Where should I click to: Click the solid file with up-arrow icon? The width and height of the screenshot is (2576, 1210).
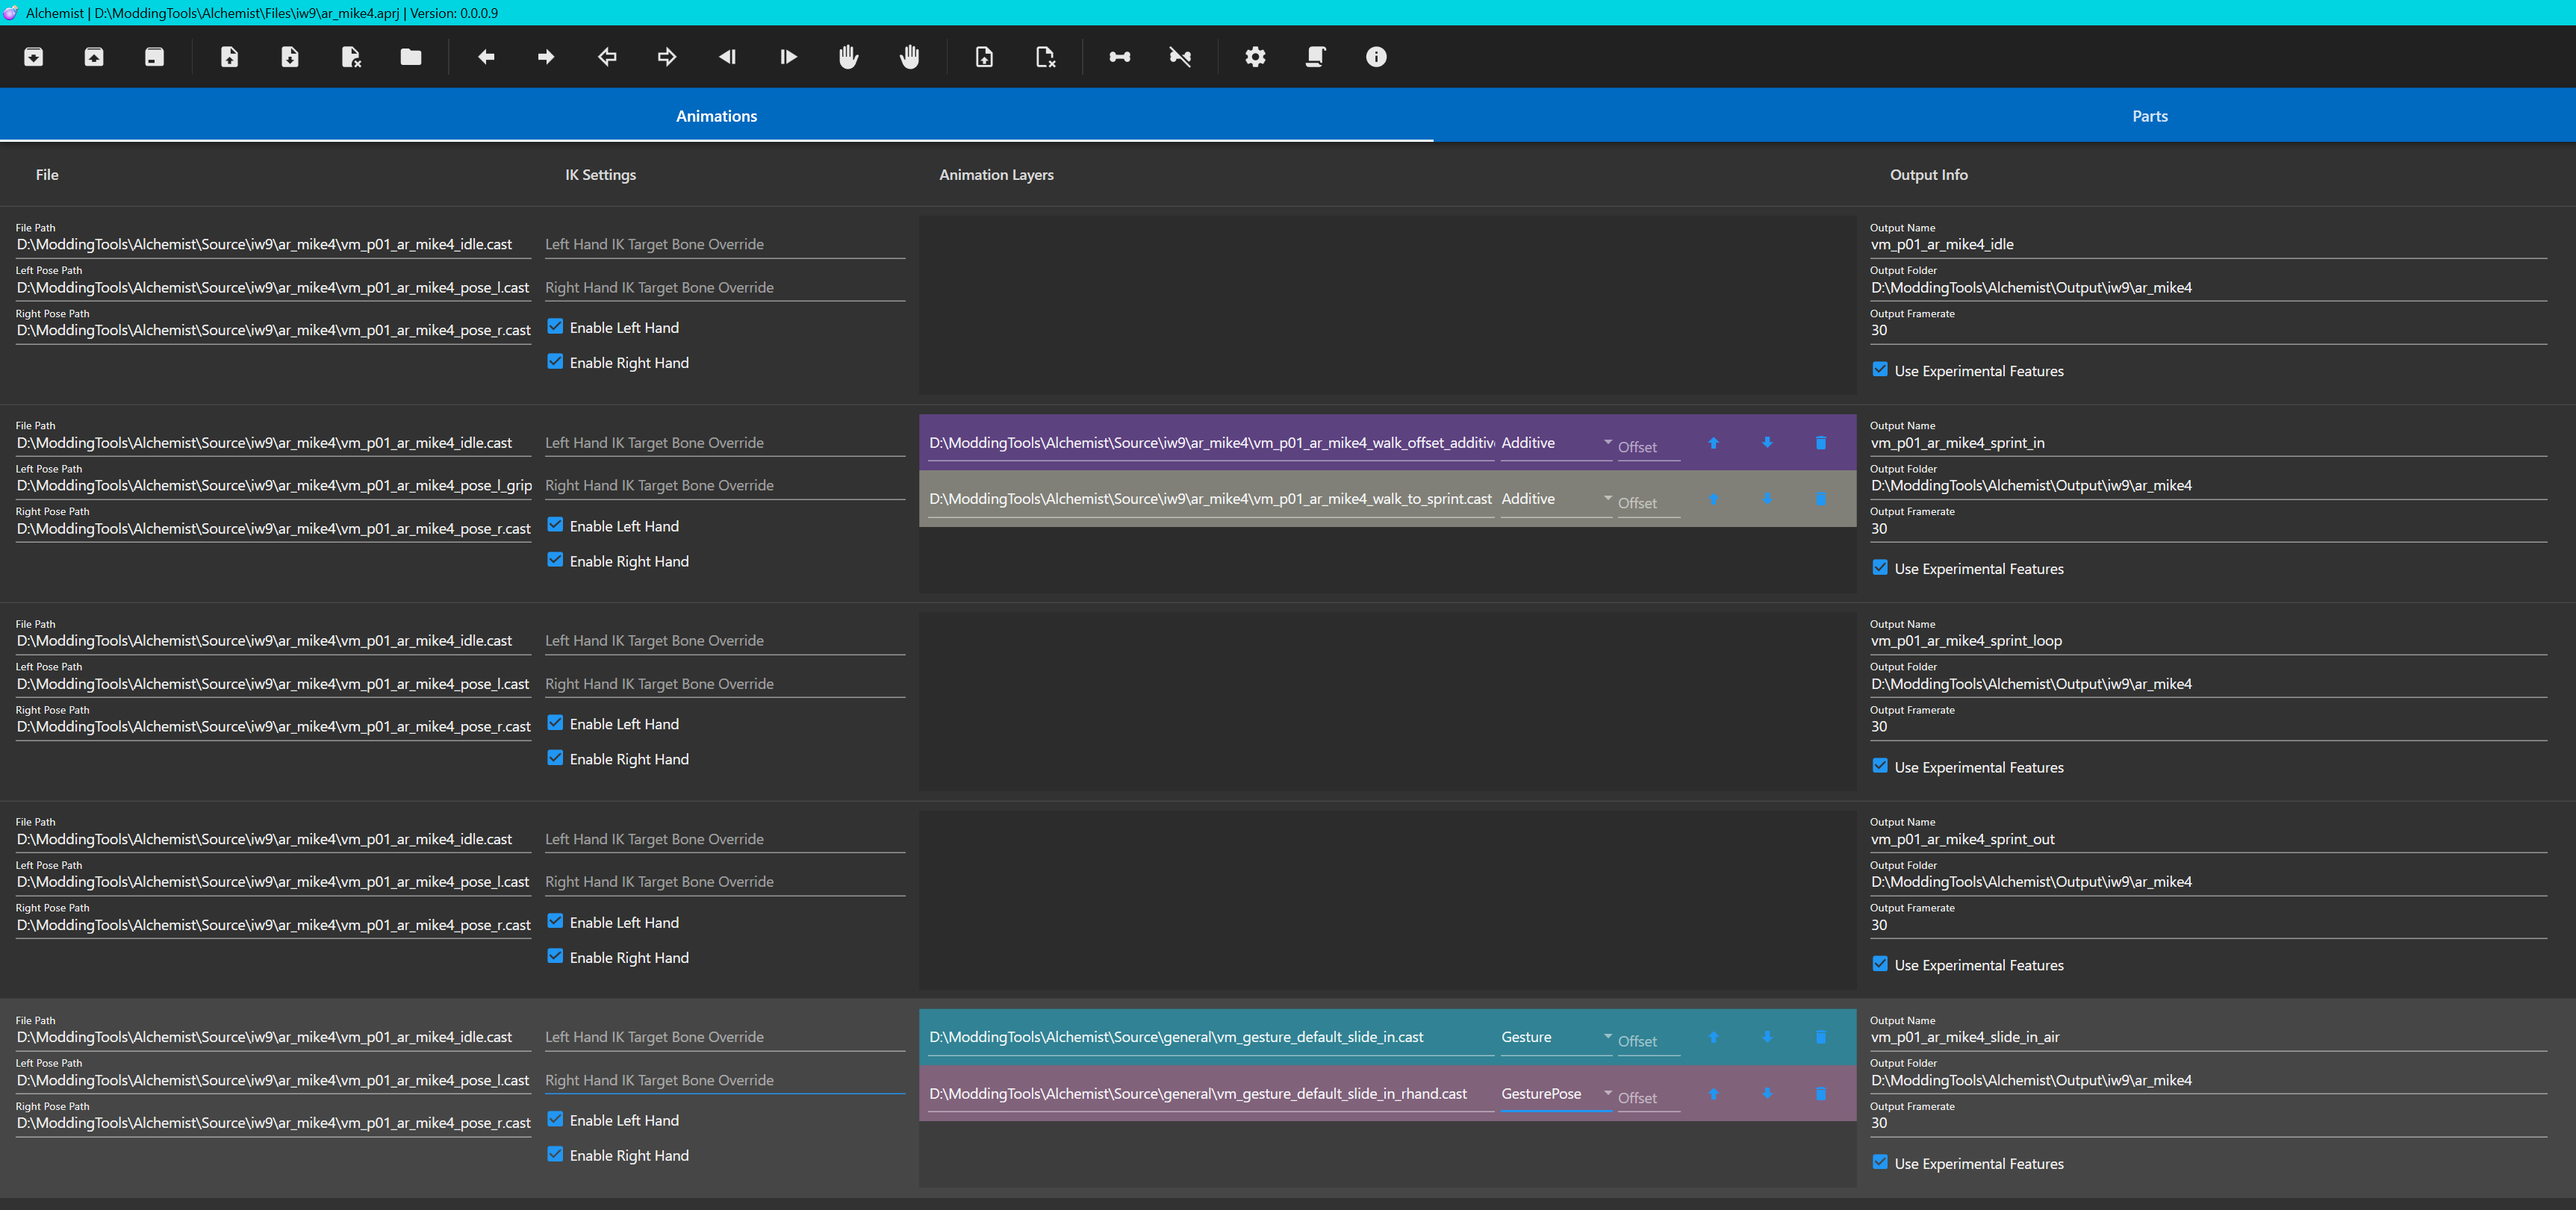tap(229, 57)
